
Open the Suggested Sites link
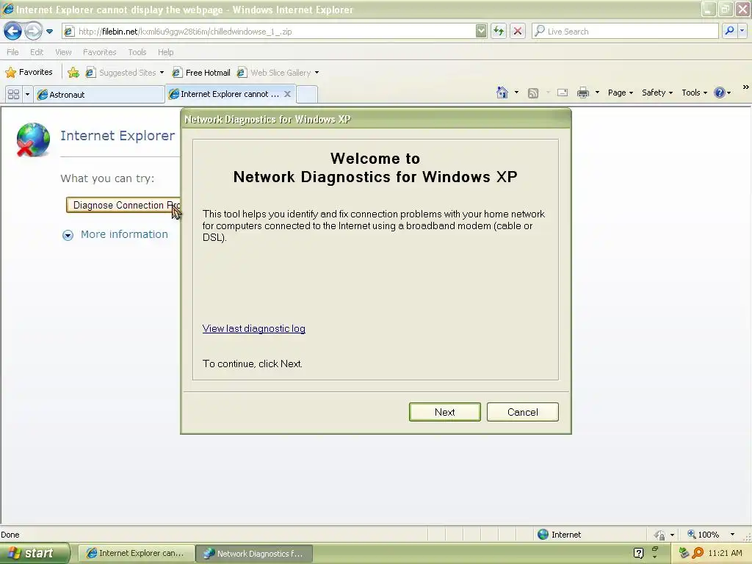tap(123, 73)
